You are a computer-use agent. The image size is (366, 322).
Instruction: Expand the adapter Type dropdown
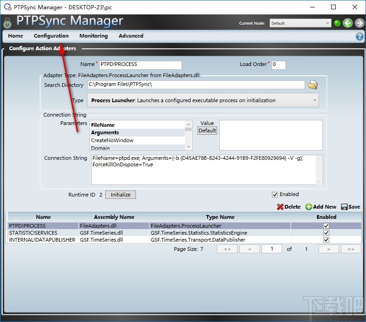203,100
